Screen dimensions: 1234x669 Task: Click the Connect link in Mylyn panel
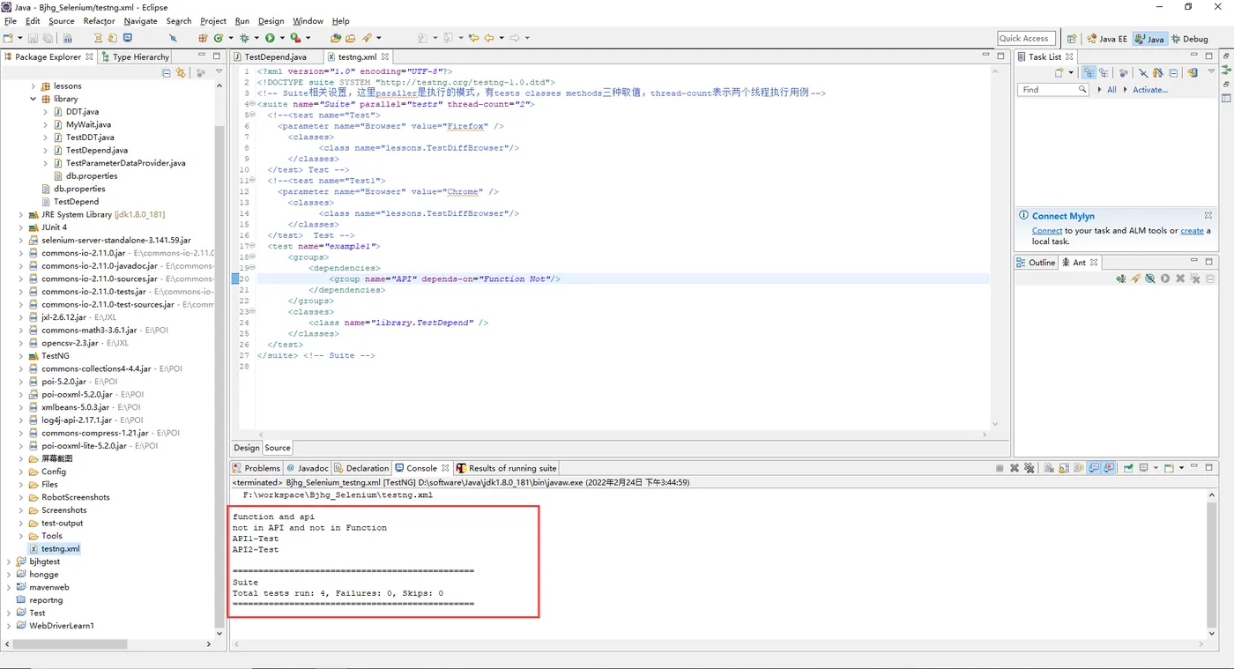[1047, 231]
